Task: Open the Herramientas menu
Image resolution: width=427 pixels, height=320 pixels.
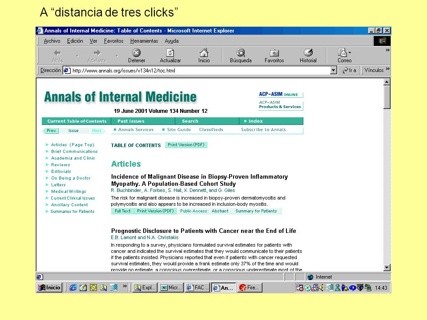Action: coord(144,41)
